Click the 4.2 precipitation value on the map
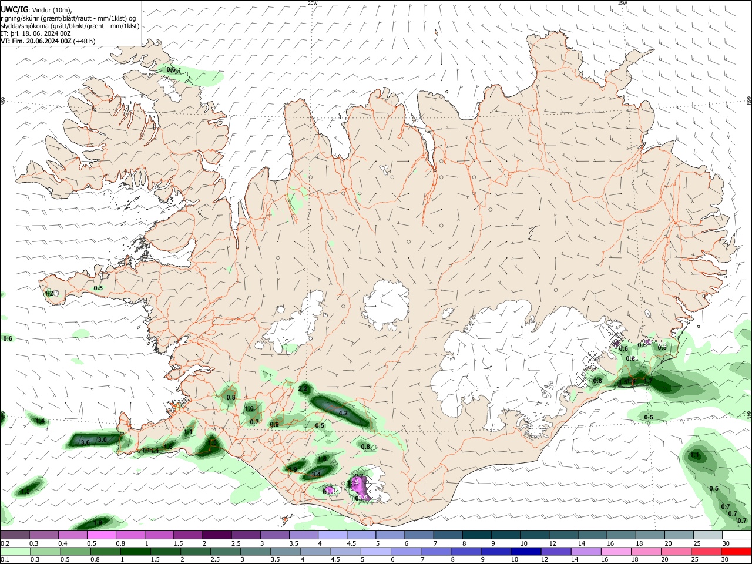The height and width of the screenshot is (564, 752). click(344, 413)
